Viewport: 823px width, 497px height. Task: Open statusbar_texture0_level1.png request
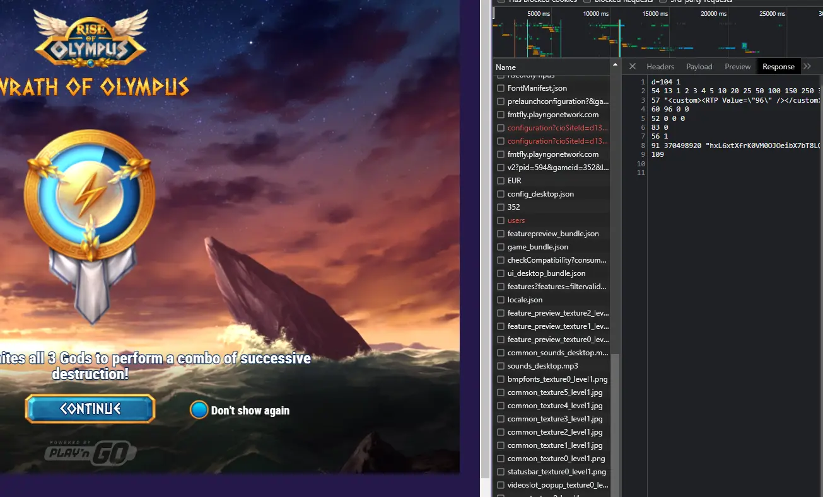point(552,472)
